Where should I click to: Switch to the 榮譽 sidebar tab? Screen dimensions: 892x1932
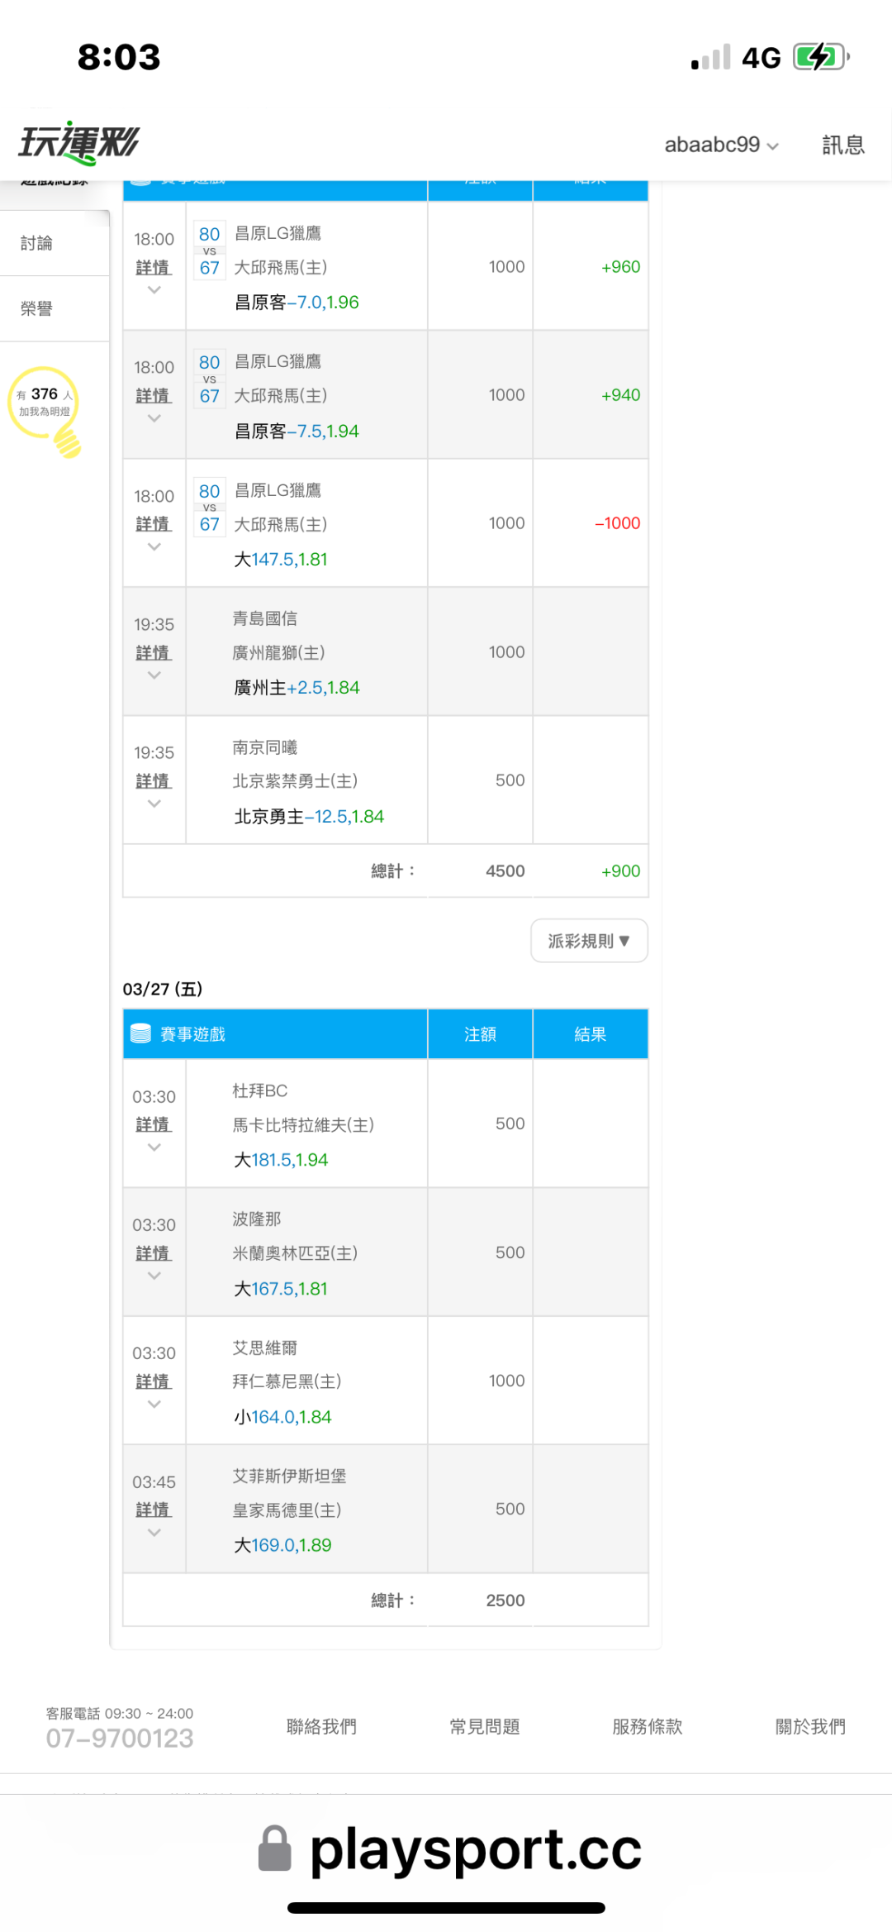(x=37, y=308)
